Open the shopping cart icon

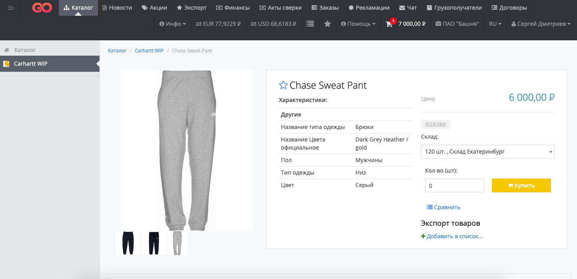pos(389,24)
